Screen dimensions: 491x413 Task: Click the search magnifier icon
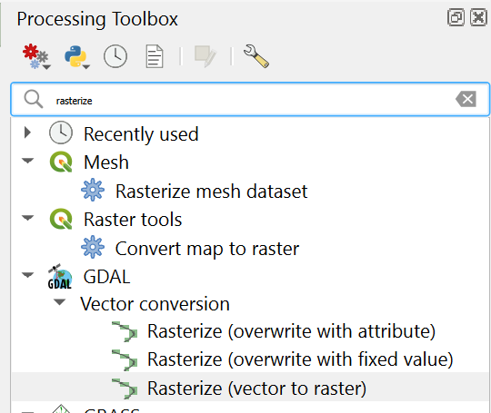pyautogui.click(x=34, y=99)
